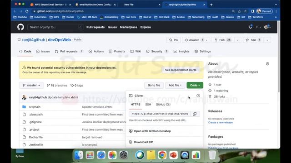Star the repository
Viewport: 291px width, 163px height.
click(x=253, y=40)
